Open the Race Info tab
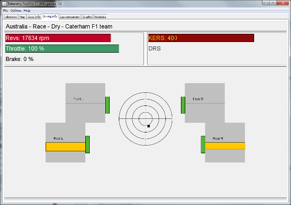291x205 pixels. 34,17
